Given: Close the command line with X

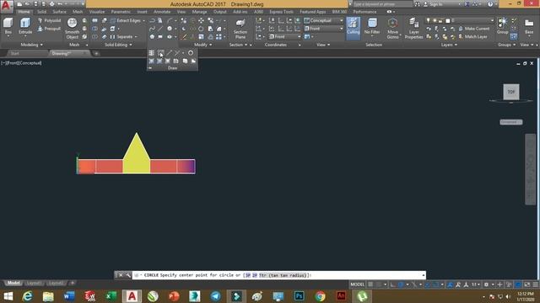Looking at the screenshot, I should pyautogui.click(x=121, y=275).
